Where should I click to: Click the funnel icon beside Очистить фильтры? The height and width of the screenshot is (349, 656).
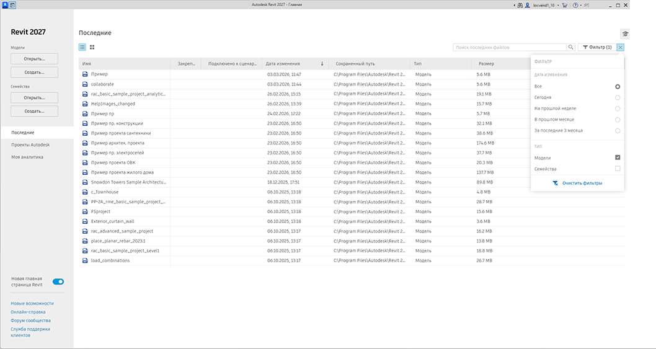tap(555, 183)
